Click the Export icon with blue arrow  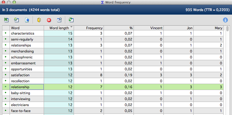[27, 20]
